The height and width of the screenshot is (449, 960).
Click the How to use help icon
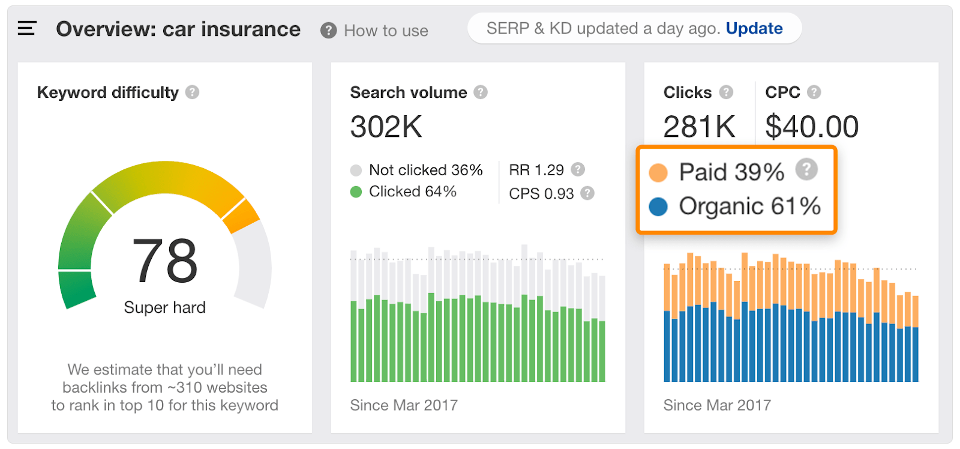[x=328, y=30]
